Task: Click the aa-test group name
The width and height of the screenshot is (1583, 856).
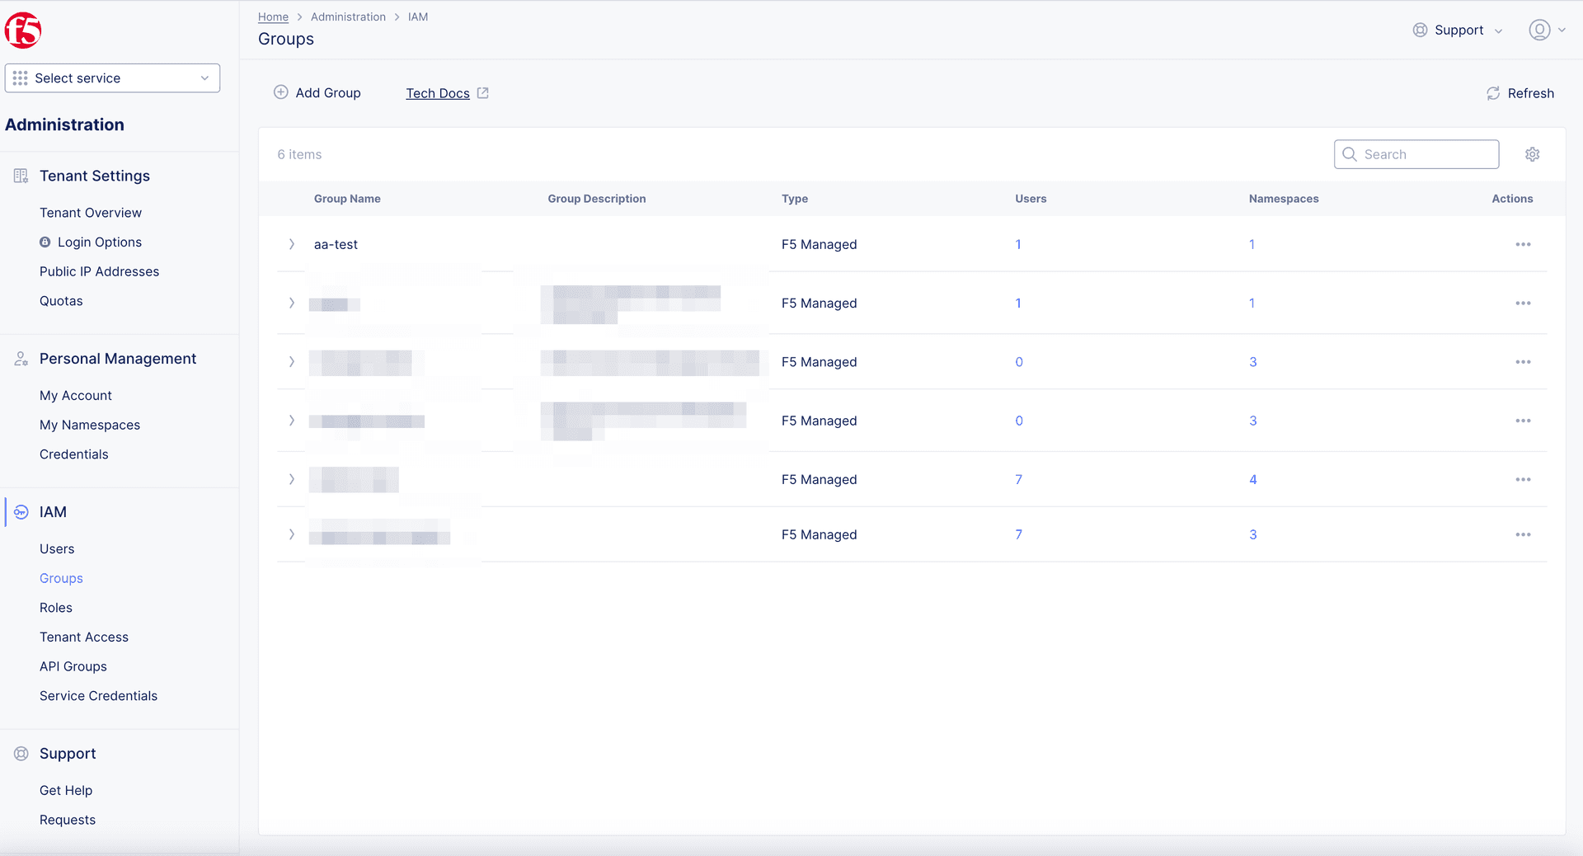Action: point(336,244)
